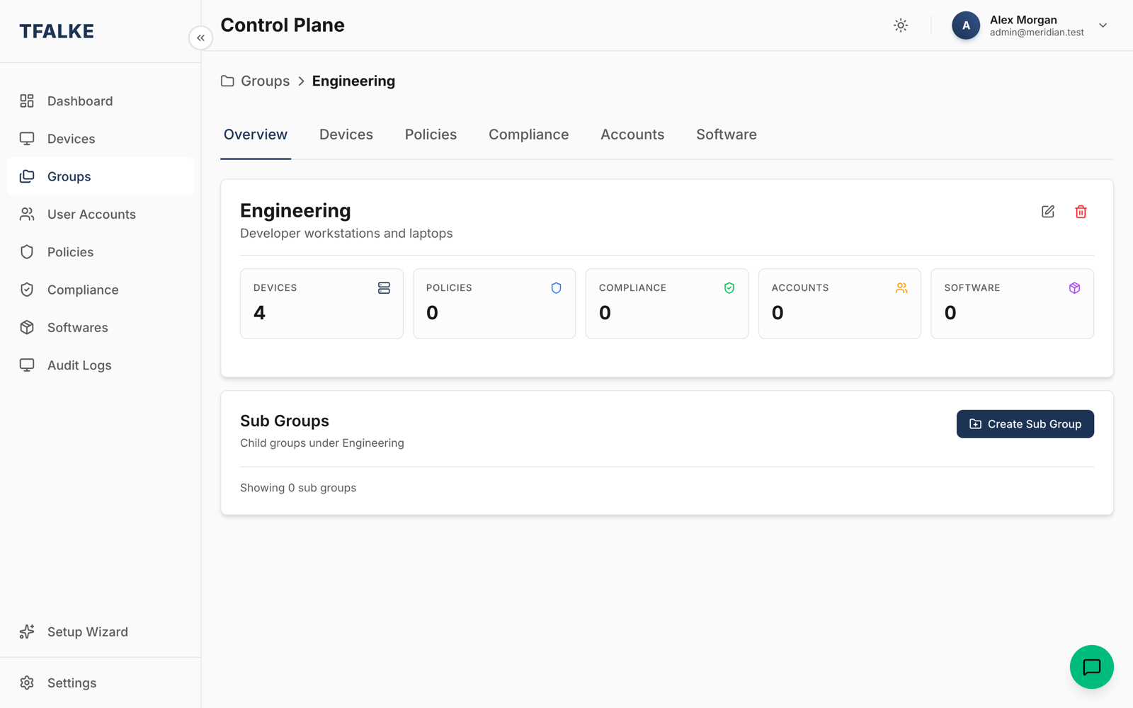Click the TFALKE logo
1133x708 pixels.
(57, 31)
